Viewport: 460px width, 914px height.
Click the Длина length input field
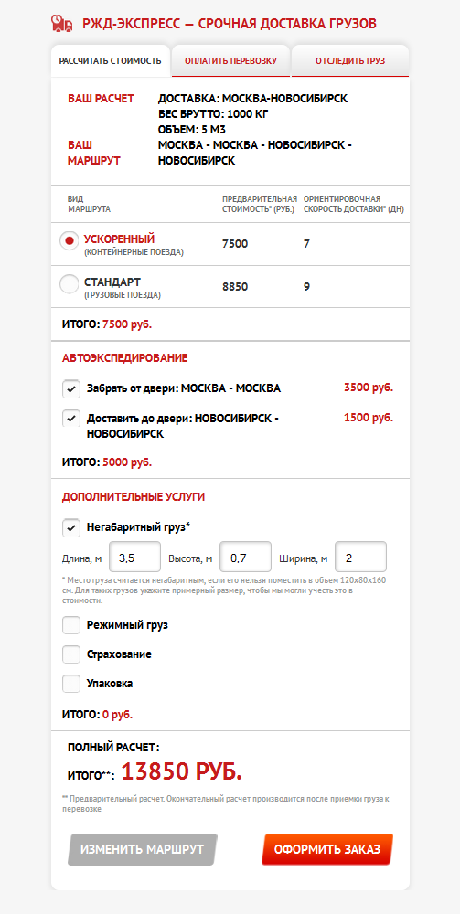tap(135, 558)
